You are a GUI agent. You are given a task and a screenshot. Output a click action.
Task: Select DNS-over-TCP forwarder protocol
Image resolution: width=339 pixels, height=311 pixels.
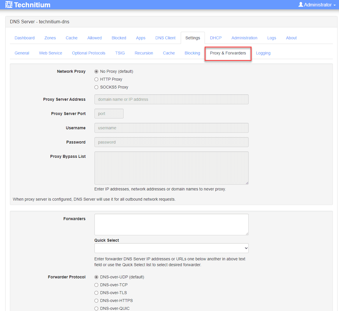pyautogui.click(x=96, y=285)
